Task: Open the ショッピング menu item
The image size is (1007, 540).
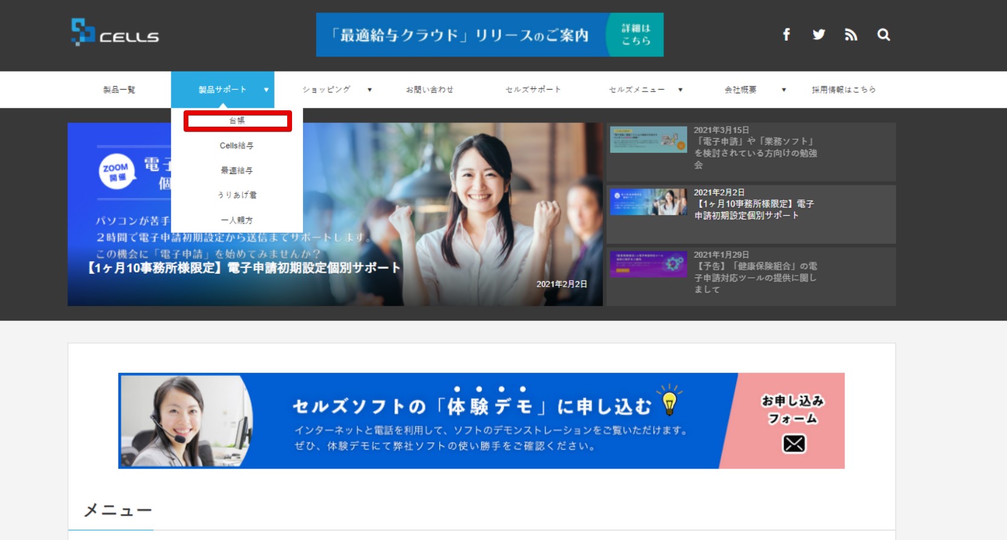Action: click(327, 90)
